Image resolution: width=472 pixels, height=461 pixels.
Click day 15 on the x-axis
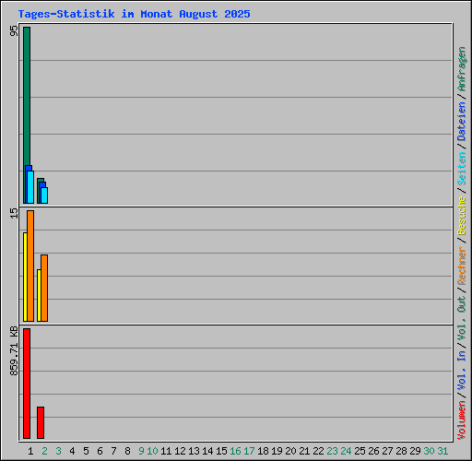point(221,451)
